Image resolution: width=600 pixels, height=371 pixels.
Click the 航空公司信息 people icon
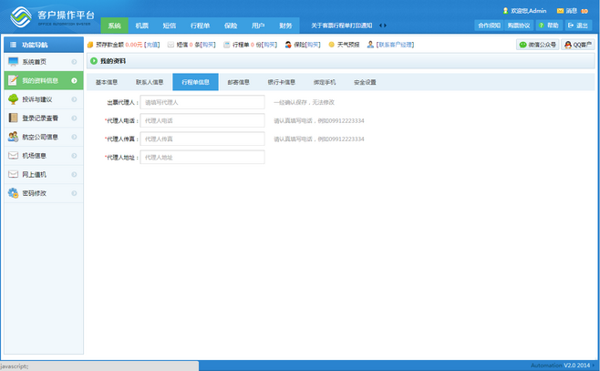[x=13, y=137]
